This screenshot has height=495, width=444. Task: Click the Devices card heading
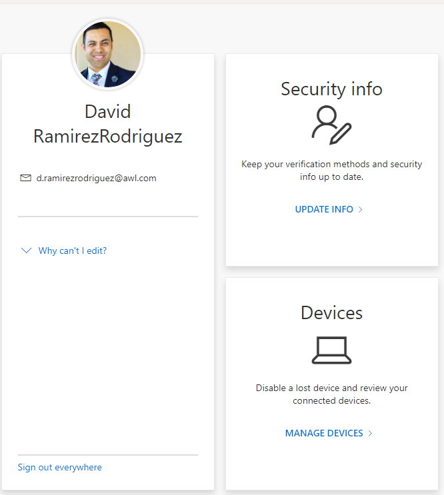[x=331, y=312]
